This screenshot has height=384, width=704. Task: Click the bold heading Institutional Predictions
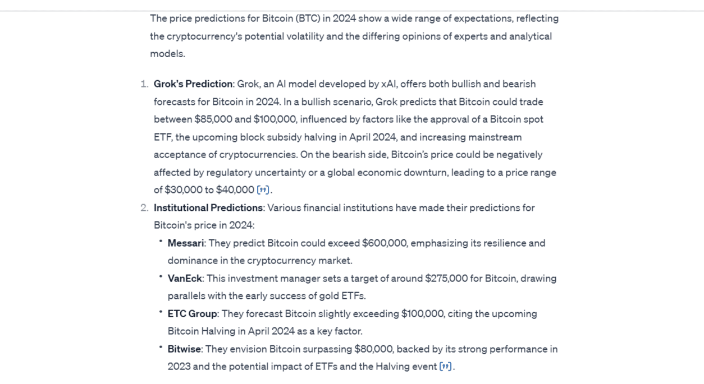(x=208, y=208)
